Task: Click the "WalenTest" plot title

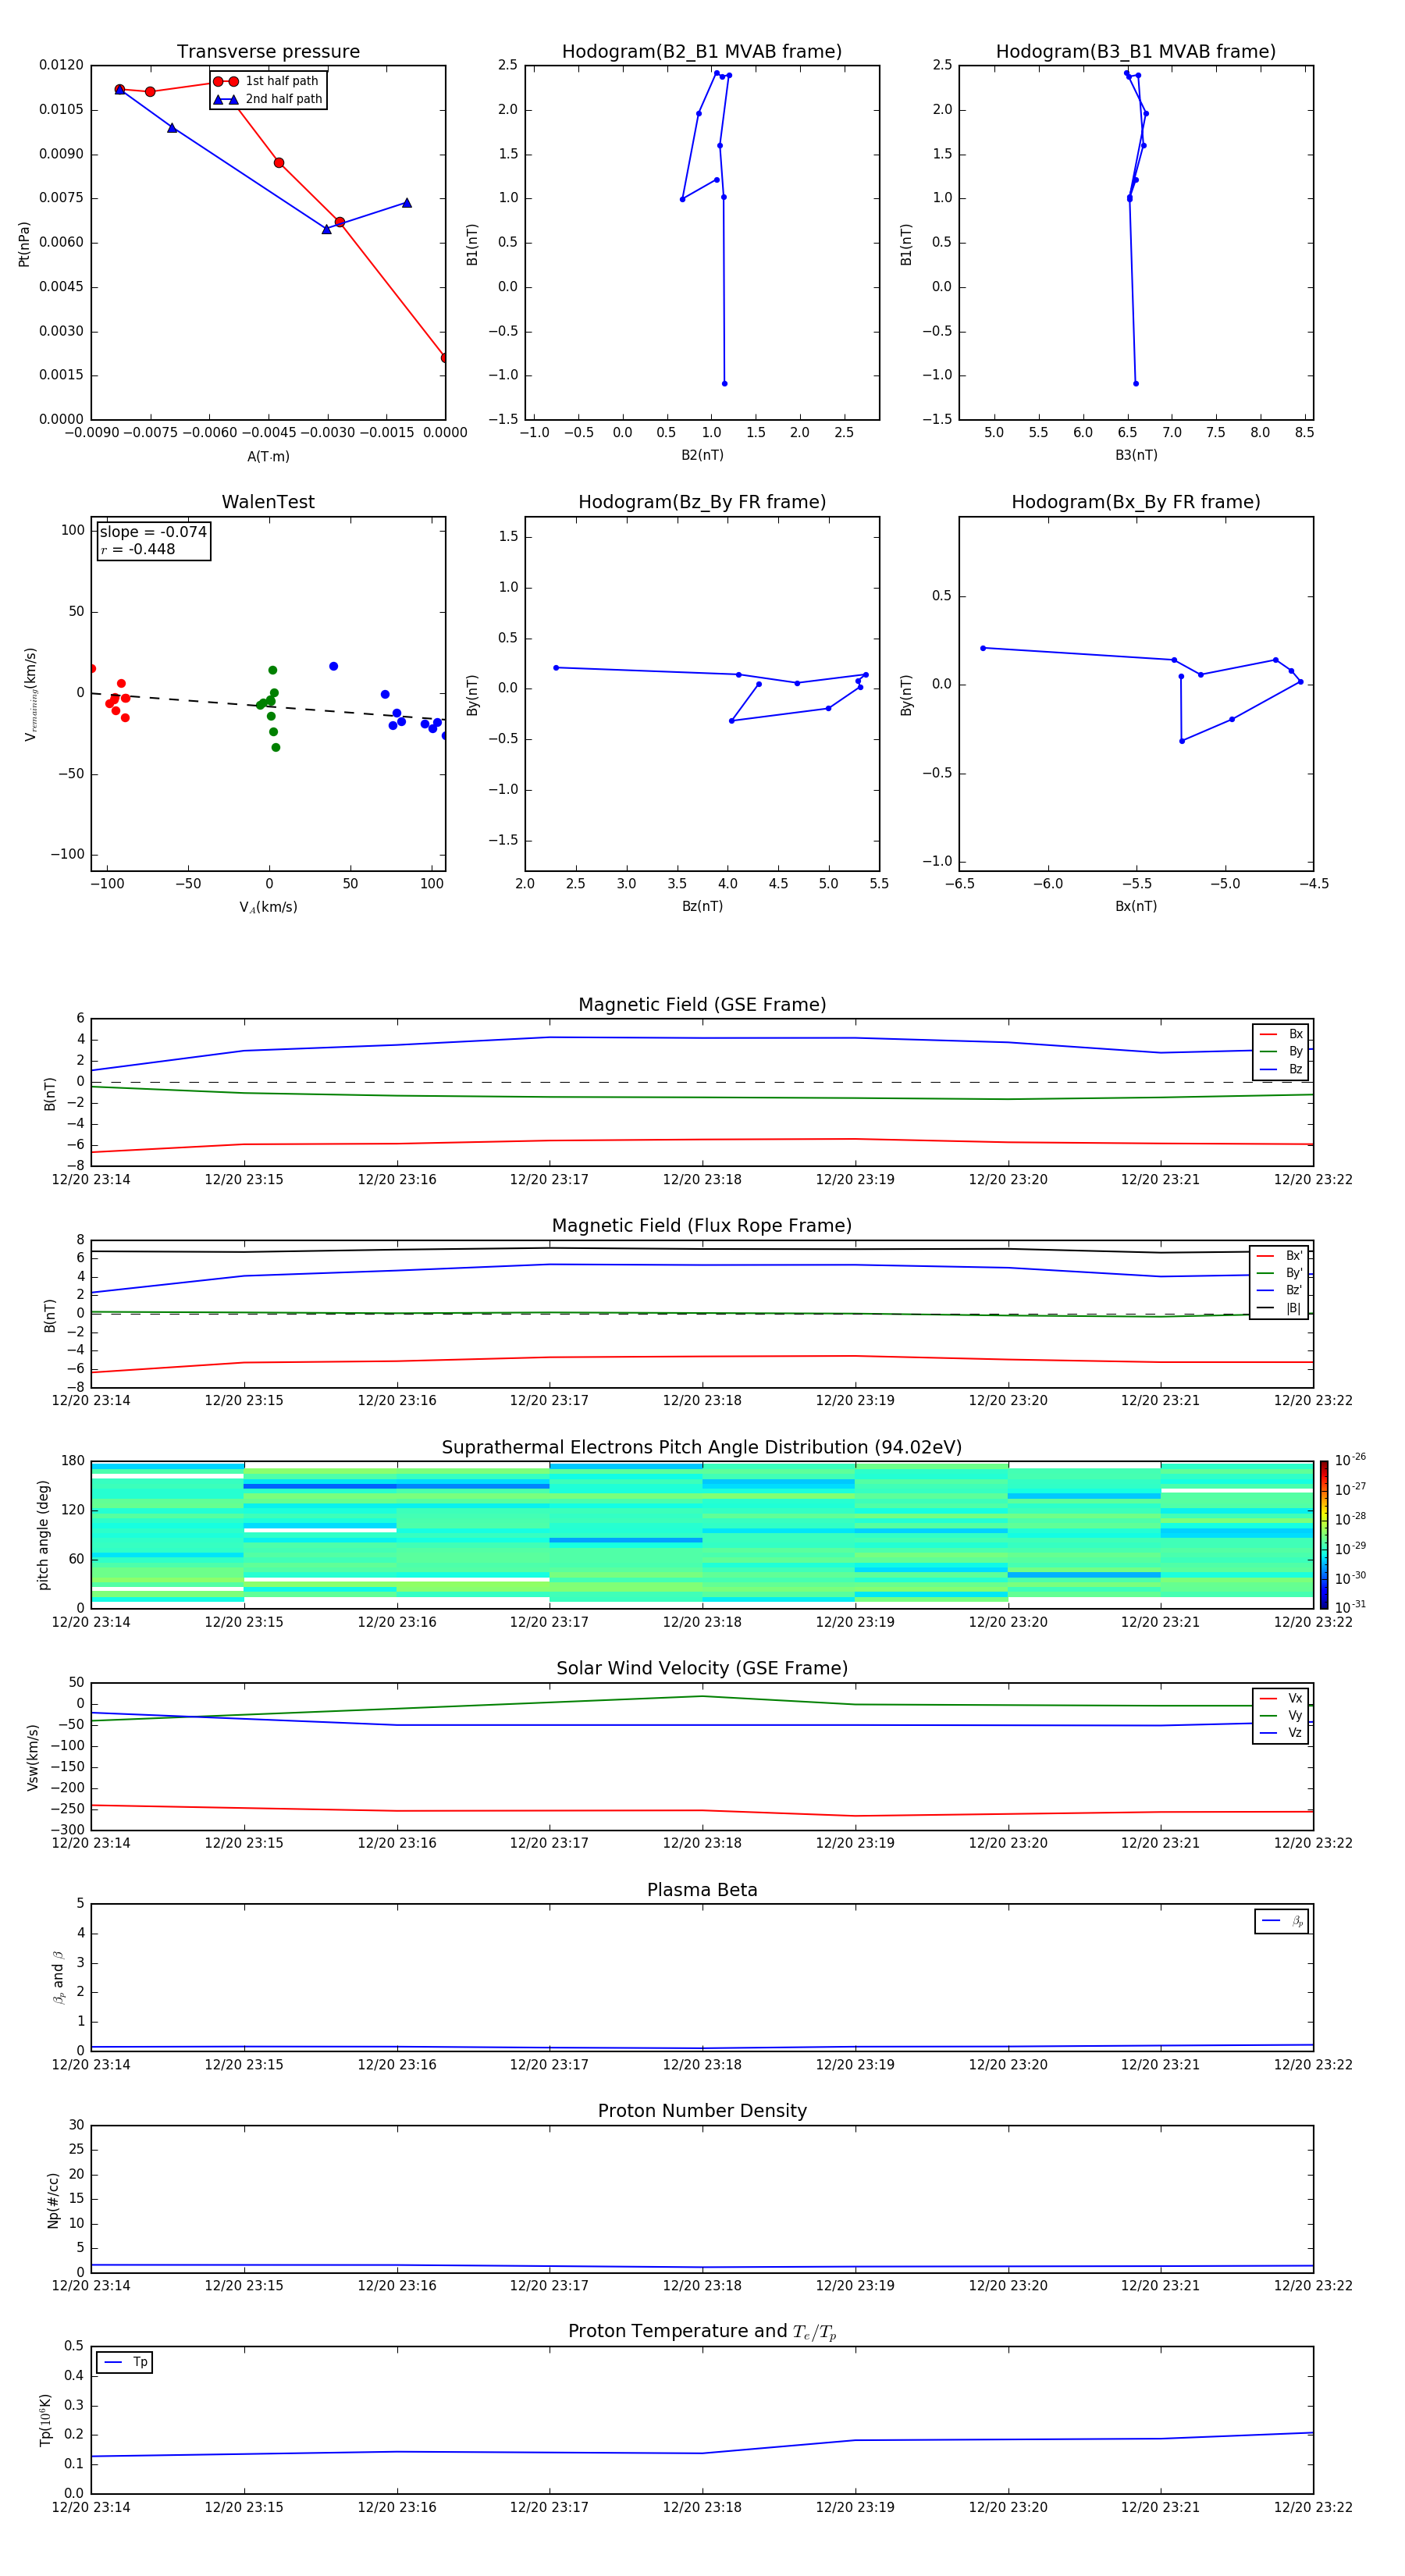Action: coord(268,502)
